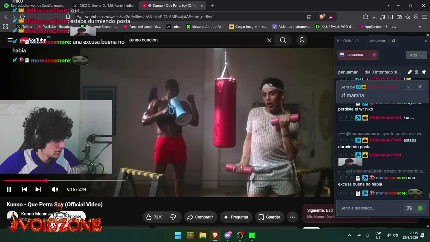Add a new chatroom in KickTalk

click(416, 55)
